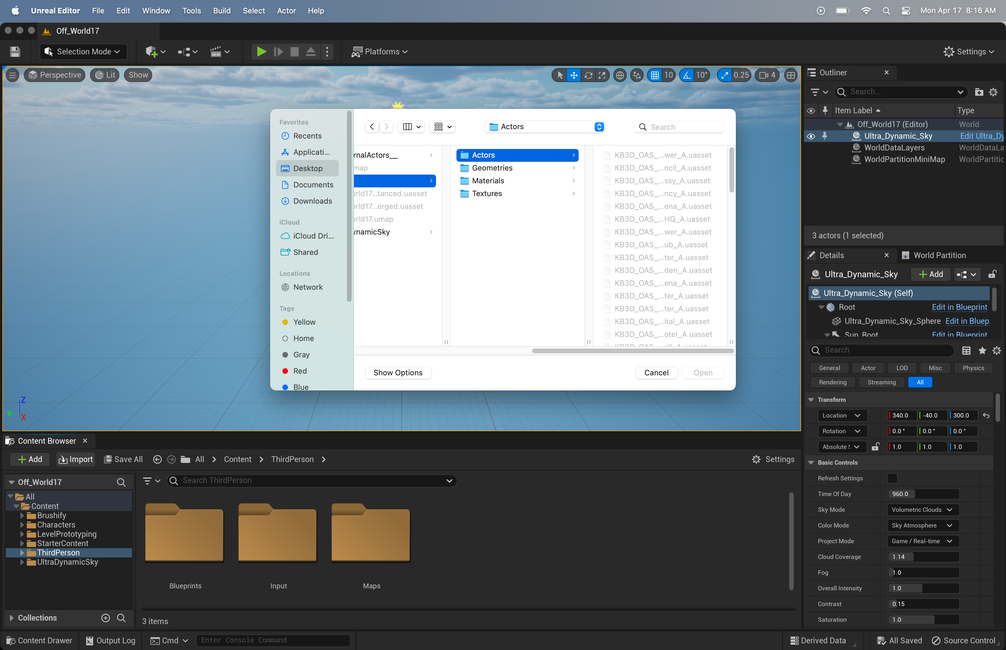Screen dimensions: 1006x650
Task: Select the Physics filter tab in Details
Action: [973, 368]
